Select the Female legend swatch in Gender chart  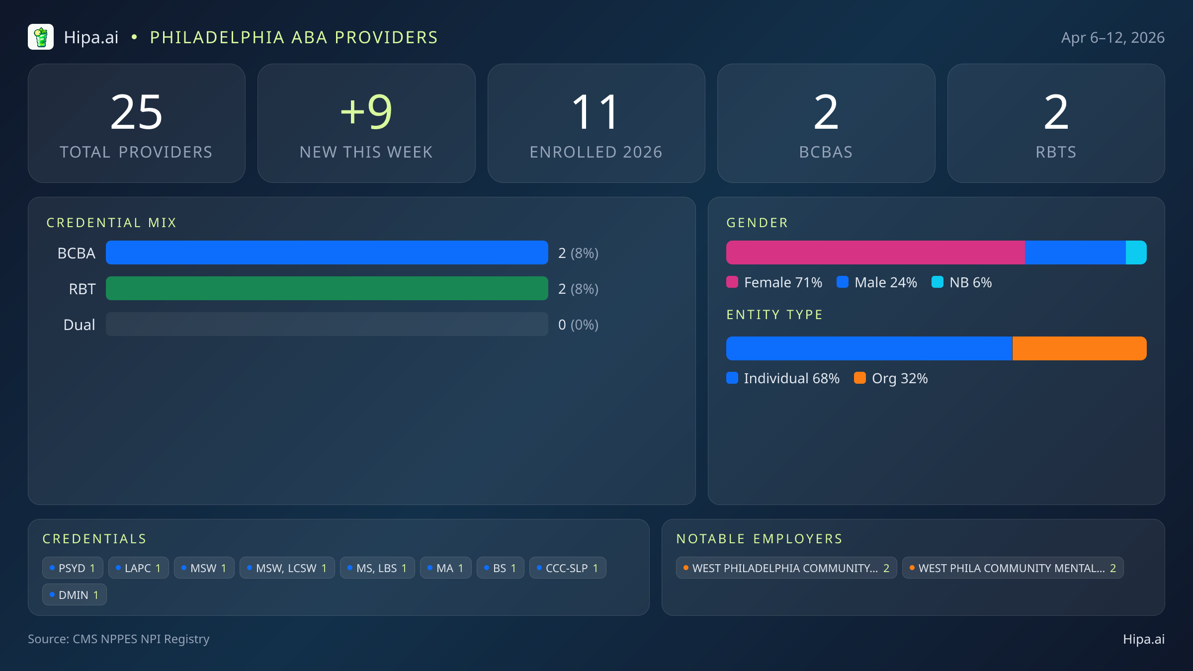(733, 282)
